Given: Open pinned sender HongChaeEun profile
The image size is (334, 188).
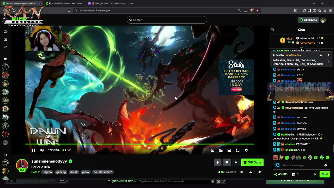Looking at the screenshot, I should [x=293, y=55].
